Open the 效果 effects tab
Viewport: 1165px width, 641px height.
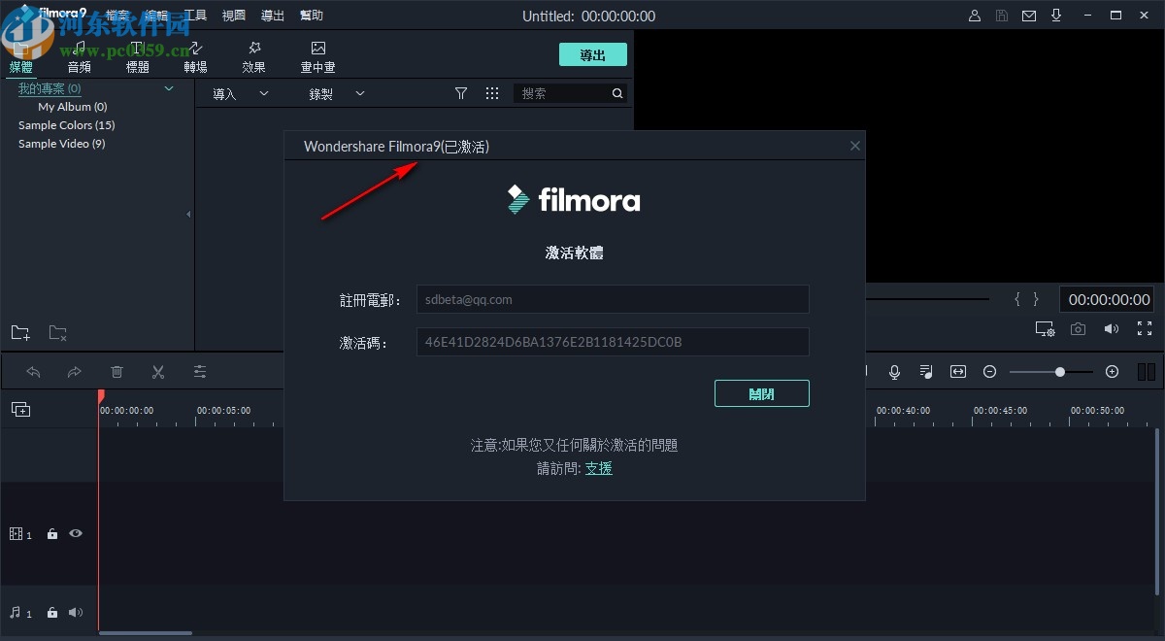click(x=254, y=57)
